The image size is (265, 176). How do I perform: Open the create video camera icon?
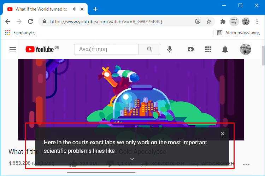coord(191,49)
